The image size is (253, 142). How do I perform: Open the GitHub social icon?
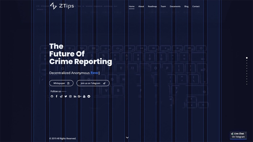click(x=52, y=96)
